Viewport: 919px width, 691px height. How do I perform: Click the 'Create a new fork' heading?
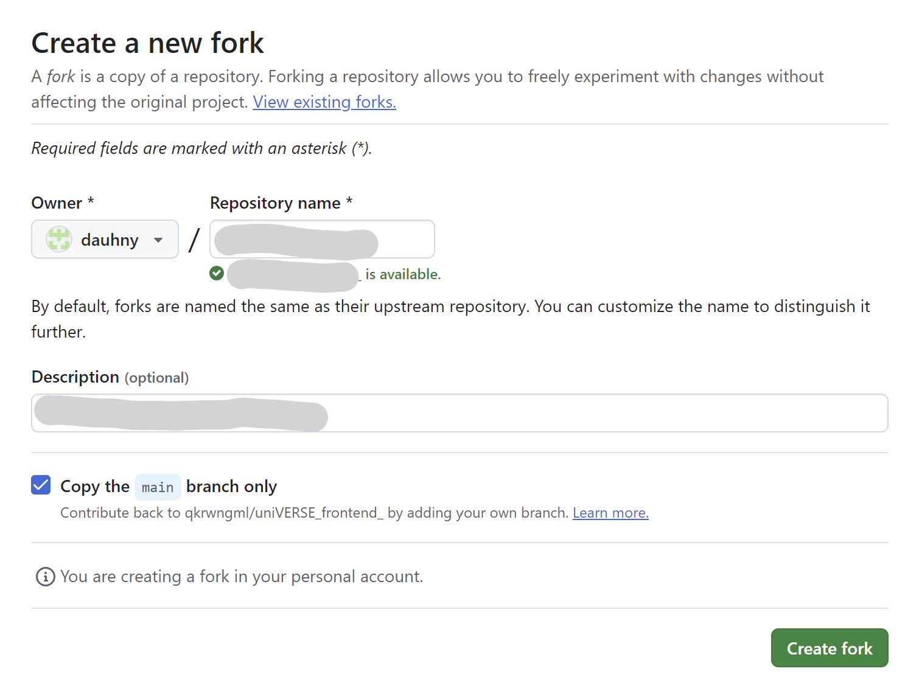pyautogui.click(x=147, y=43)
